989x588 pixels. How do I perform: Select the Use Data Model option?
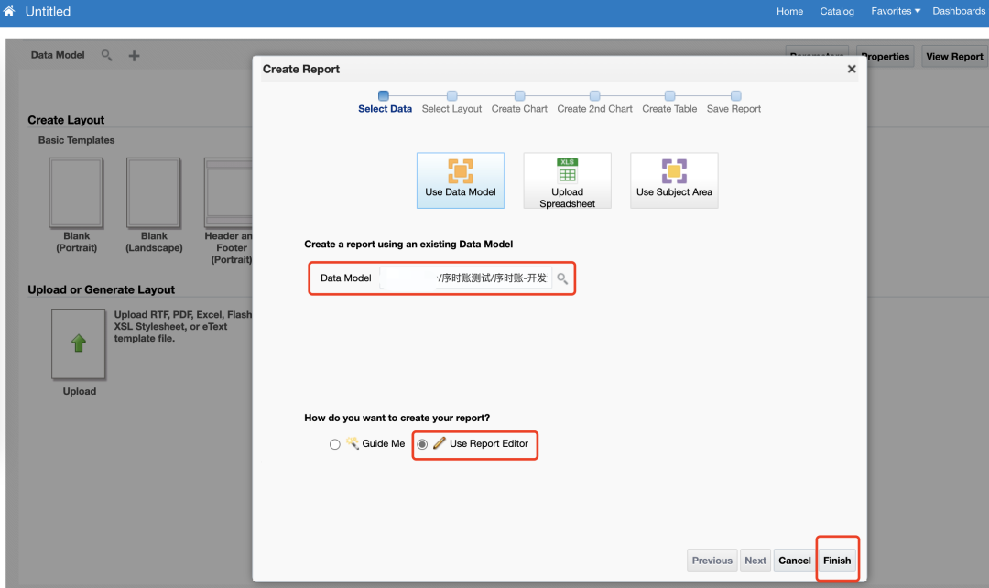(x=461, y=180)
